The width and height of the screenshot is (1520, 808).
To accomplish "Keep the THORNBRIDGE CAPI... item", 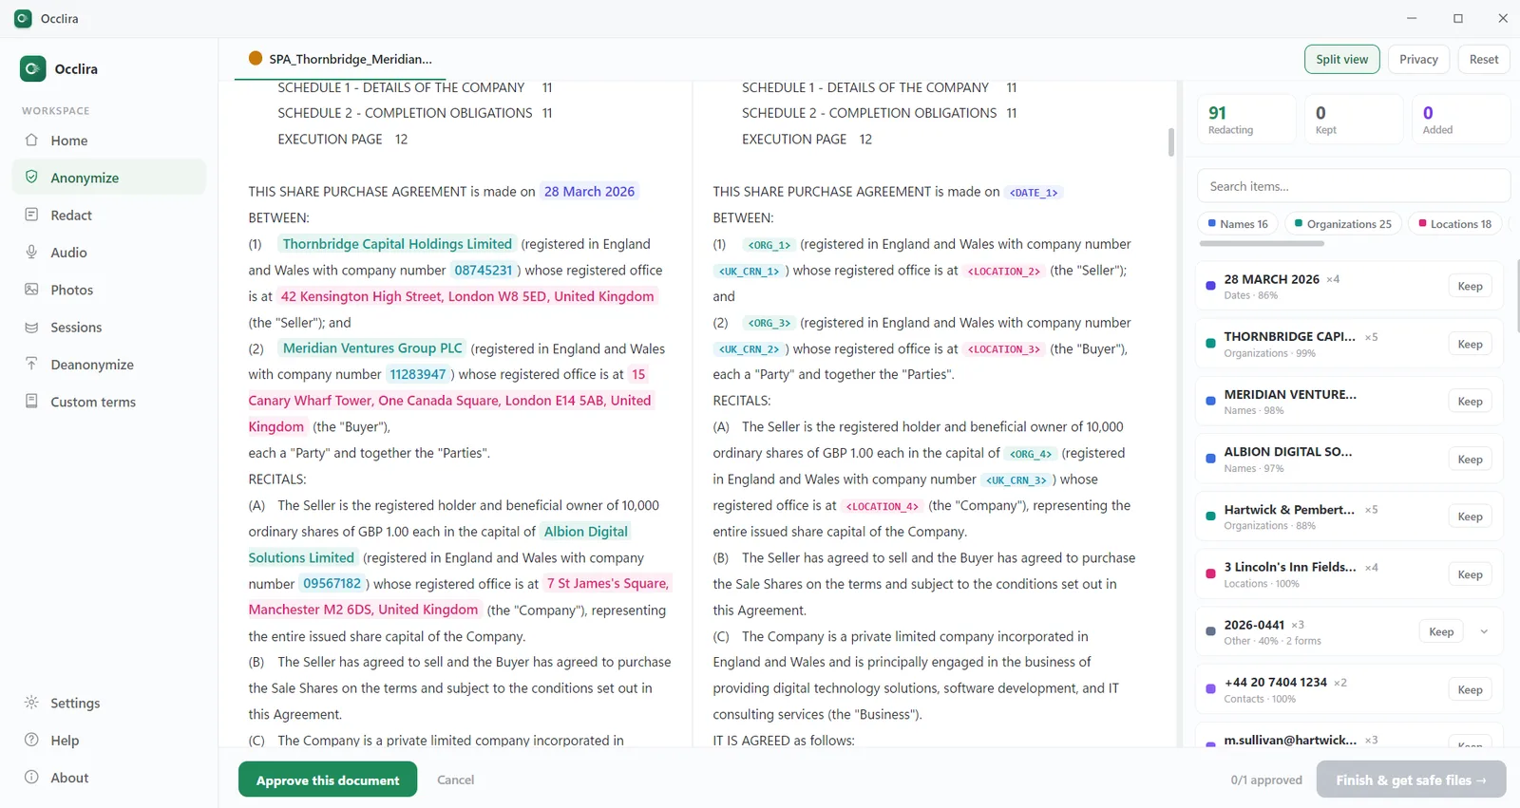I will 1470,344.
